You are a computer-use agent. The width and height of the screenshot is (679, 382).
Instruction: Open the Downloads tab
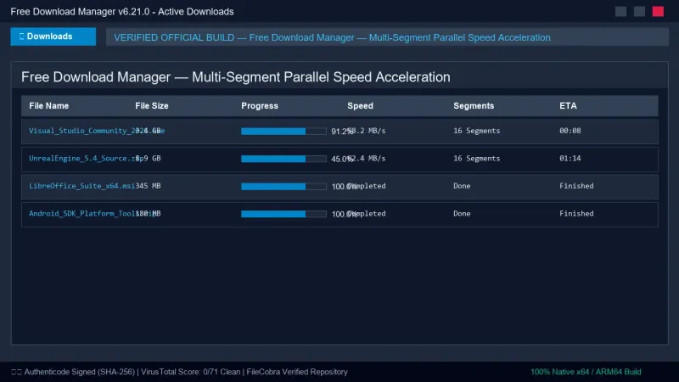[53, 37]
